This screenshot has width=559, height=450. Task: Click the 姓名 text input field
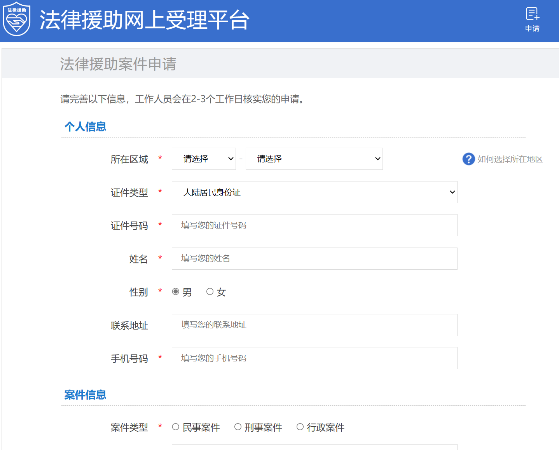314,259
